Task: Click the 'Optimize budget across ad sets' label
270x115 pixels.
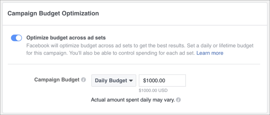Action: 66,38
